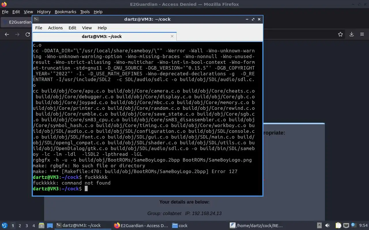Image resolution: width=369 pixels, height=230 pixels.
Task: Open Firefox downloads panel
Action: pyautogui.click(x=351, y=34)
